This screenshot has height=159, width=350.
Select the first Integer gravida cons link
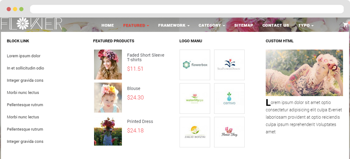(x=25, y=81)
